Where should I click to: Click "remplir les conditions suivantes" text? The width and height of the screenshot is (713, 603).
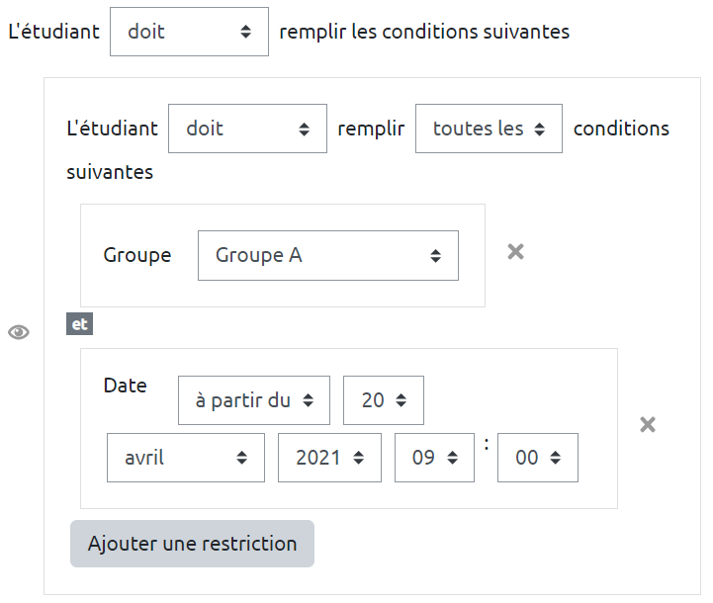point(424,32)
